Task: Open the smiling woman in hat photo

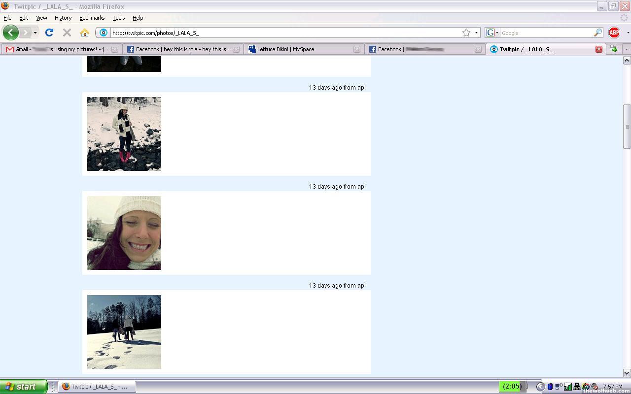Action: click(124, 233)
